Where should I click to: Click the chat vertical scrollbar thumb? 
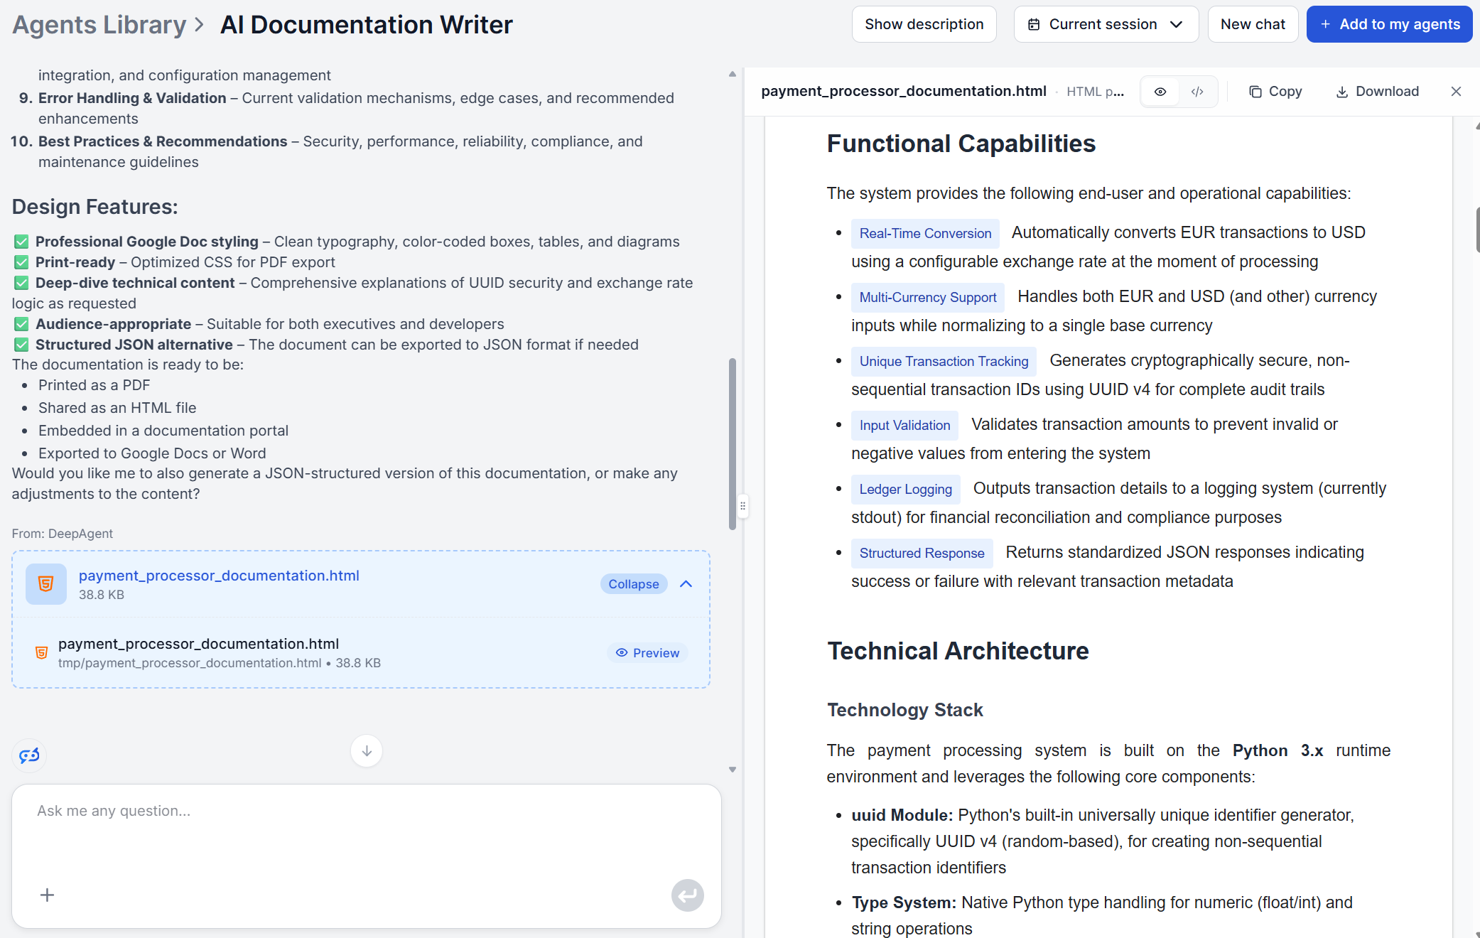click(733, 444)
